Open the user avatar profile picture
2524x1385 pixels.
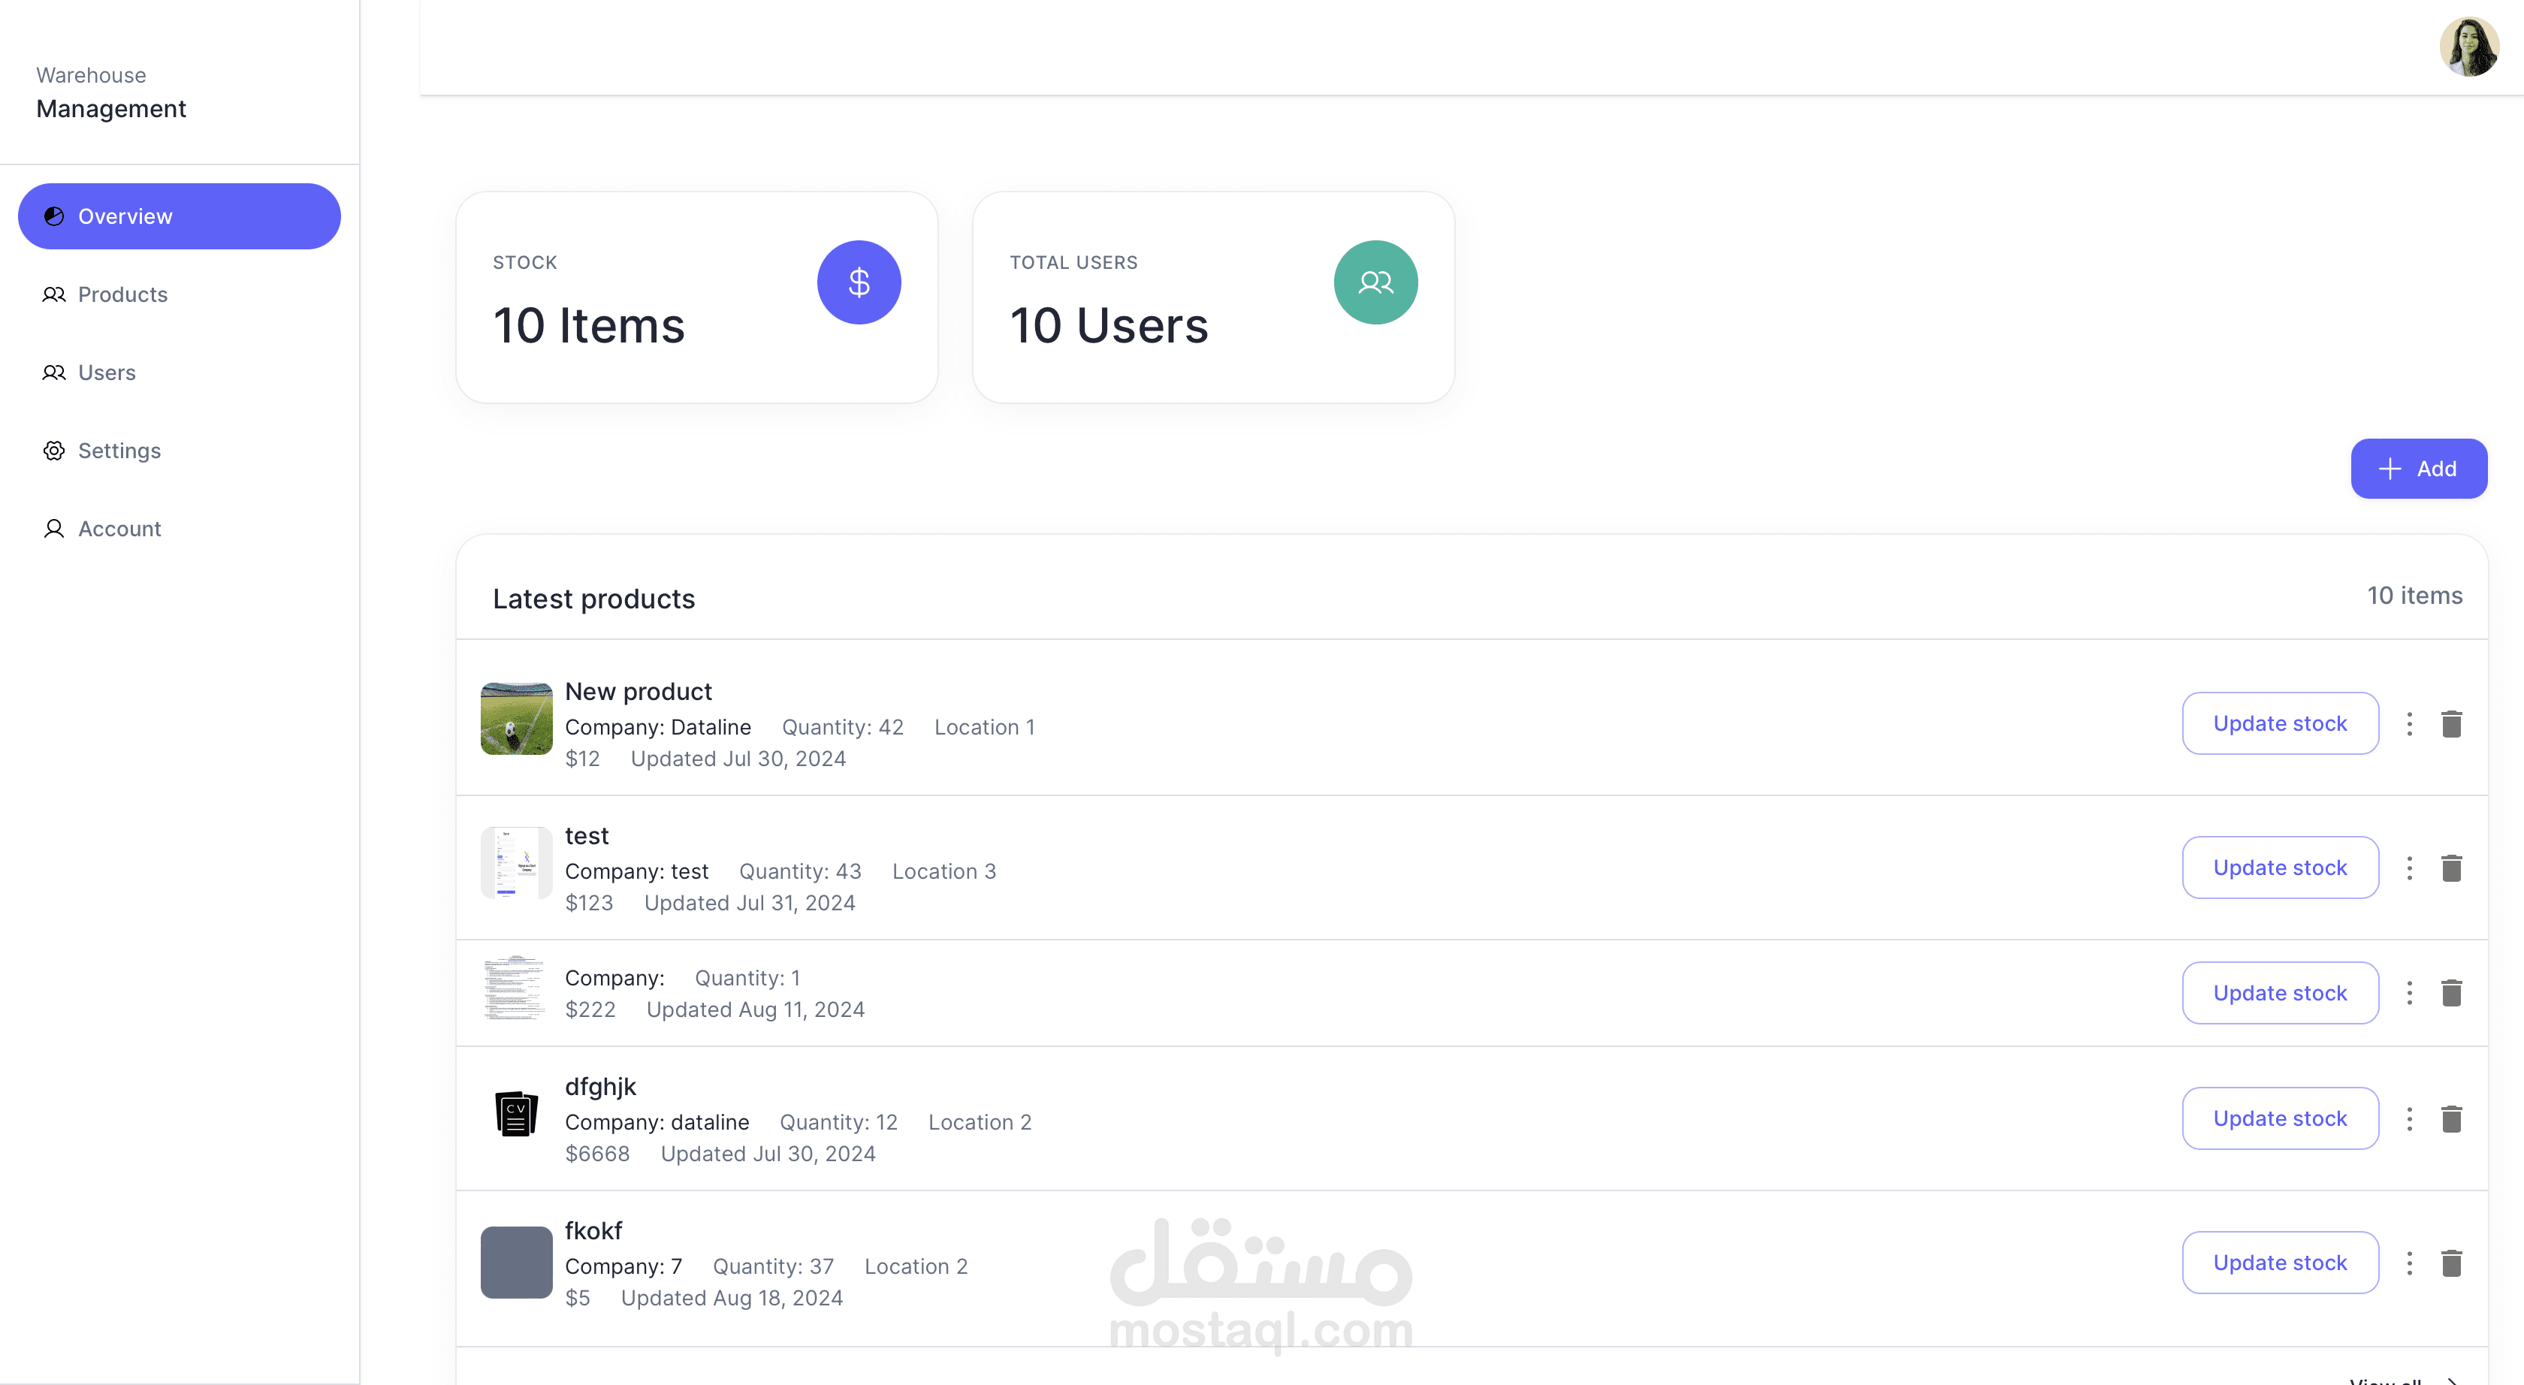pyautogui.click(x=2468, y=46)
